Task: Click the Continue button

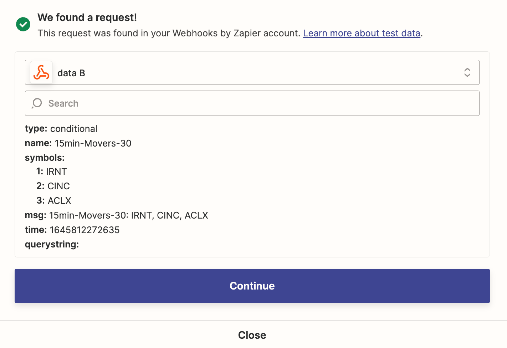Action: click(252, 286)
